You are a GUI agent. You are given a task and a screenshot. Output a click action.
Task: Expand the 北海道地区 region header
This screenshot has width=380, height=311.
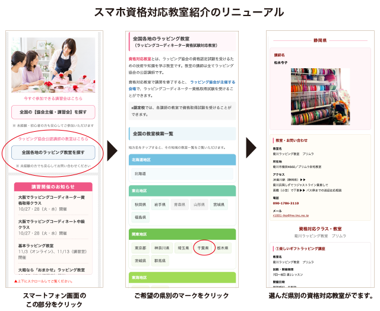[x=182, y=160]
